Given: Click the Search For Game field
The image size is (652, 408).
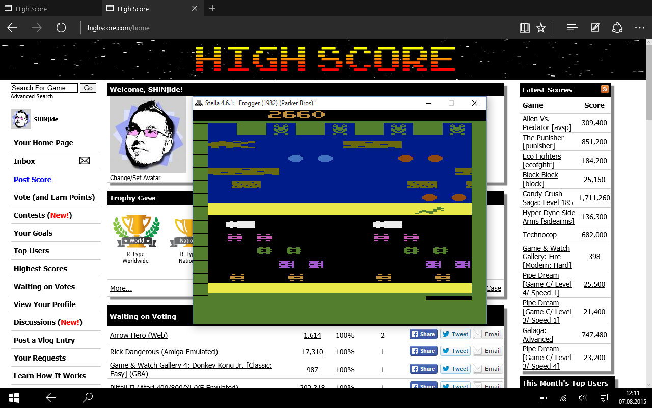Looking at the screenshot, I should coord(44,88).
